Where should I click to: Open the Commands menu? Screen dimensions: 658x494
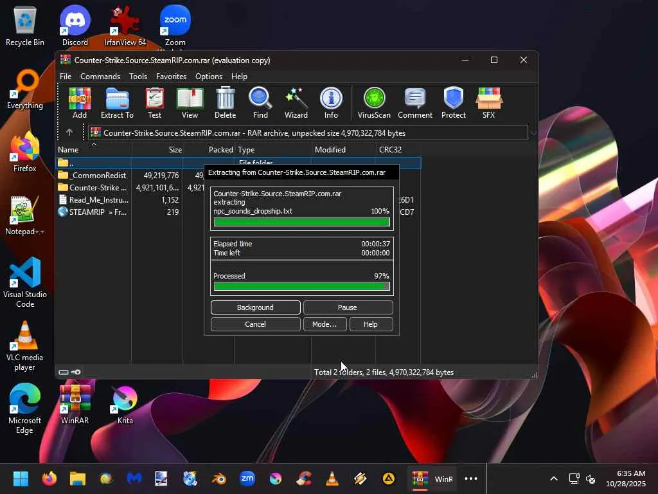tap(100, 77)
